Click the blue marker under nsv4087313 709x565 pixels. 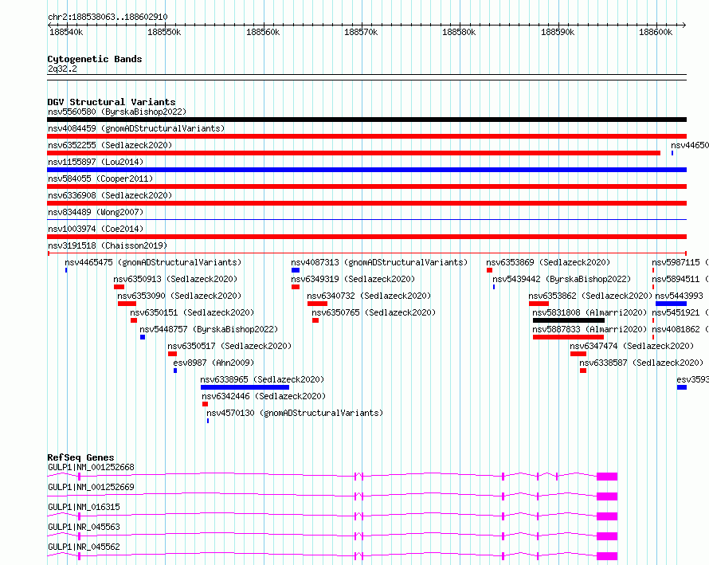pyautogui.click(x=296, y=270)
